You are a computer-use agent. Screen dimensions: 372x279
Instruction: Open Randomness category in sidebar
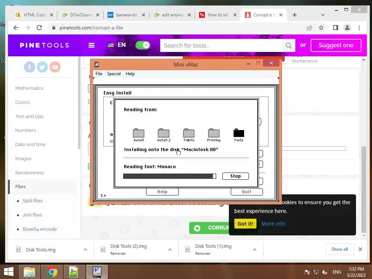[x=29, y=173]
